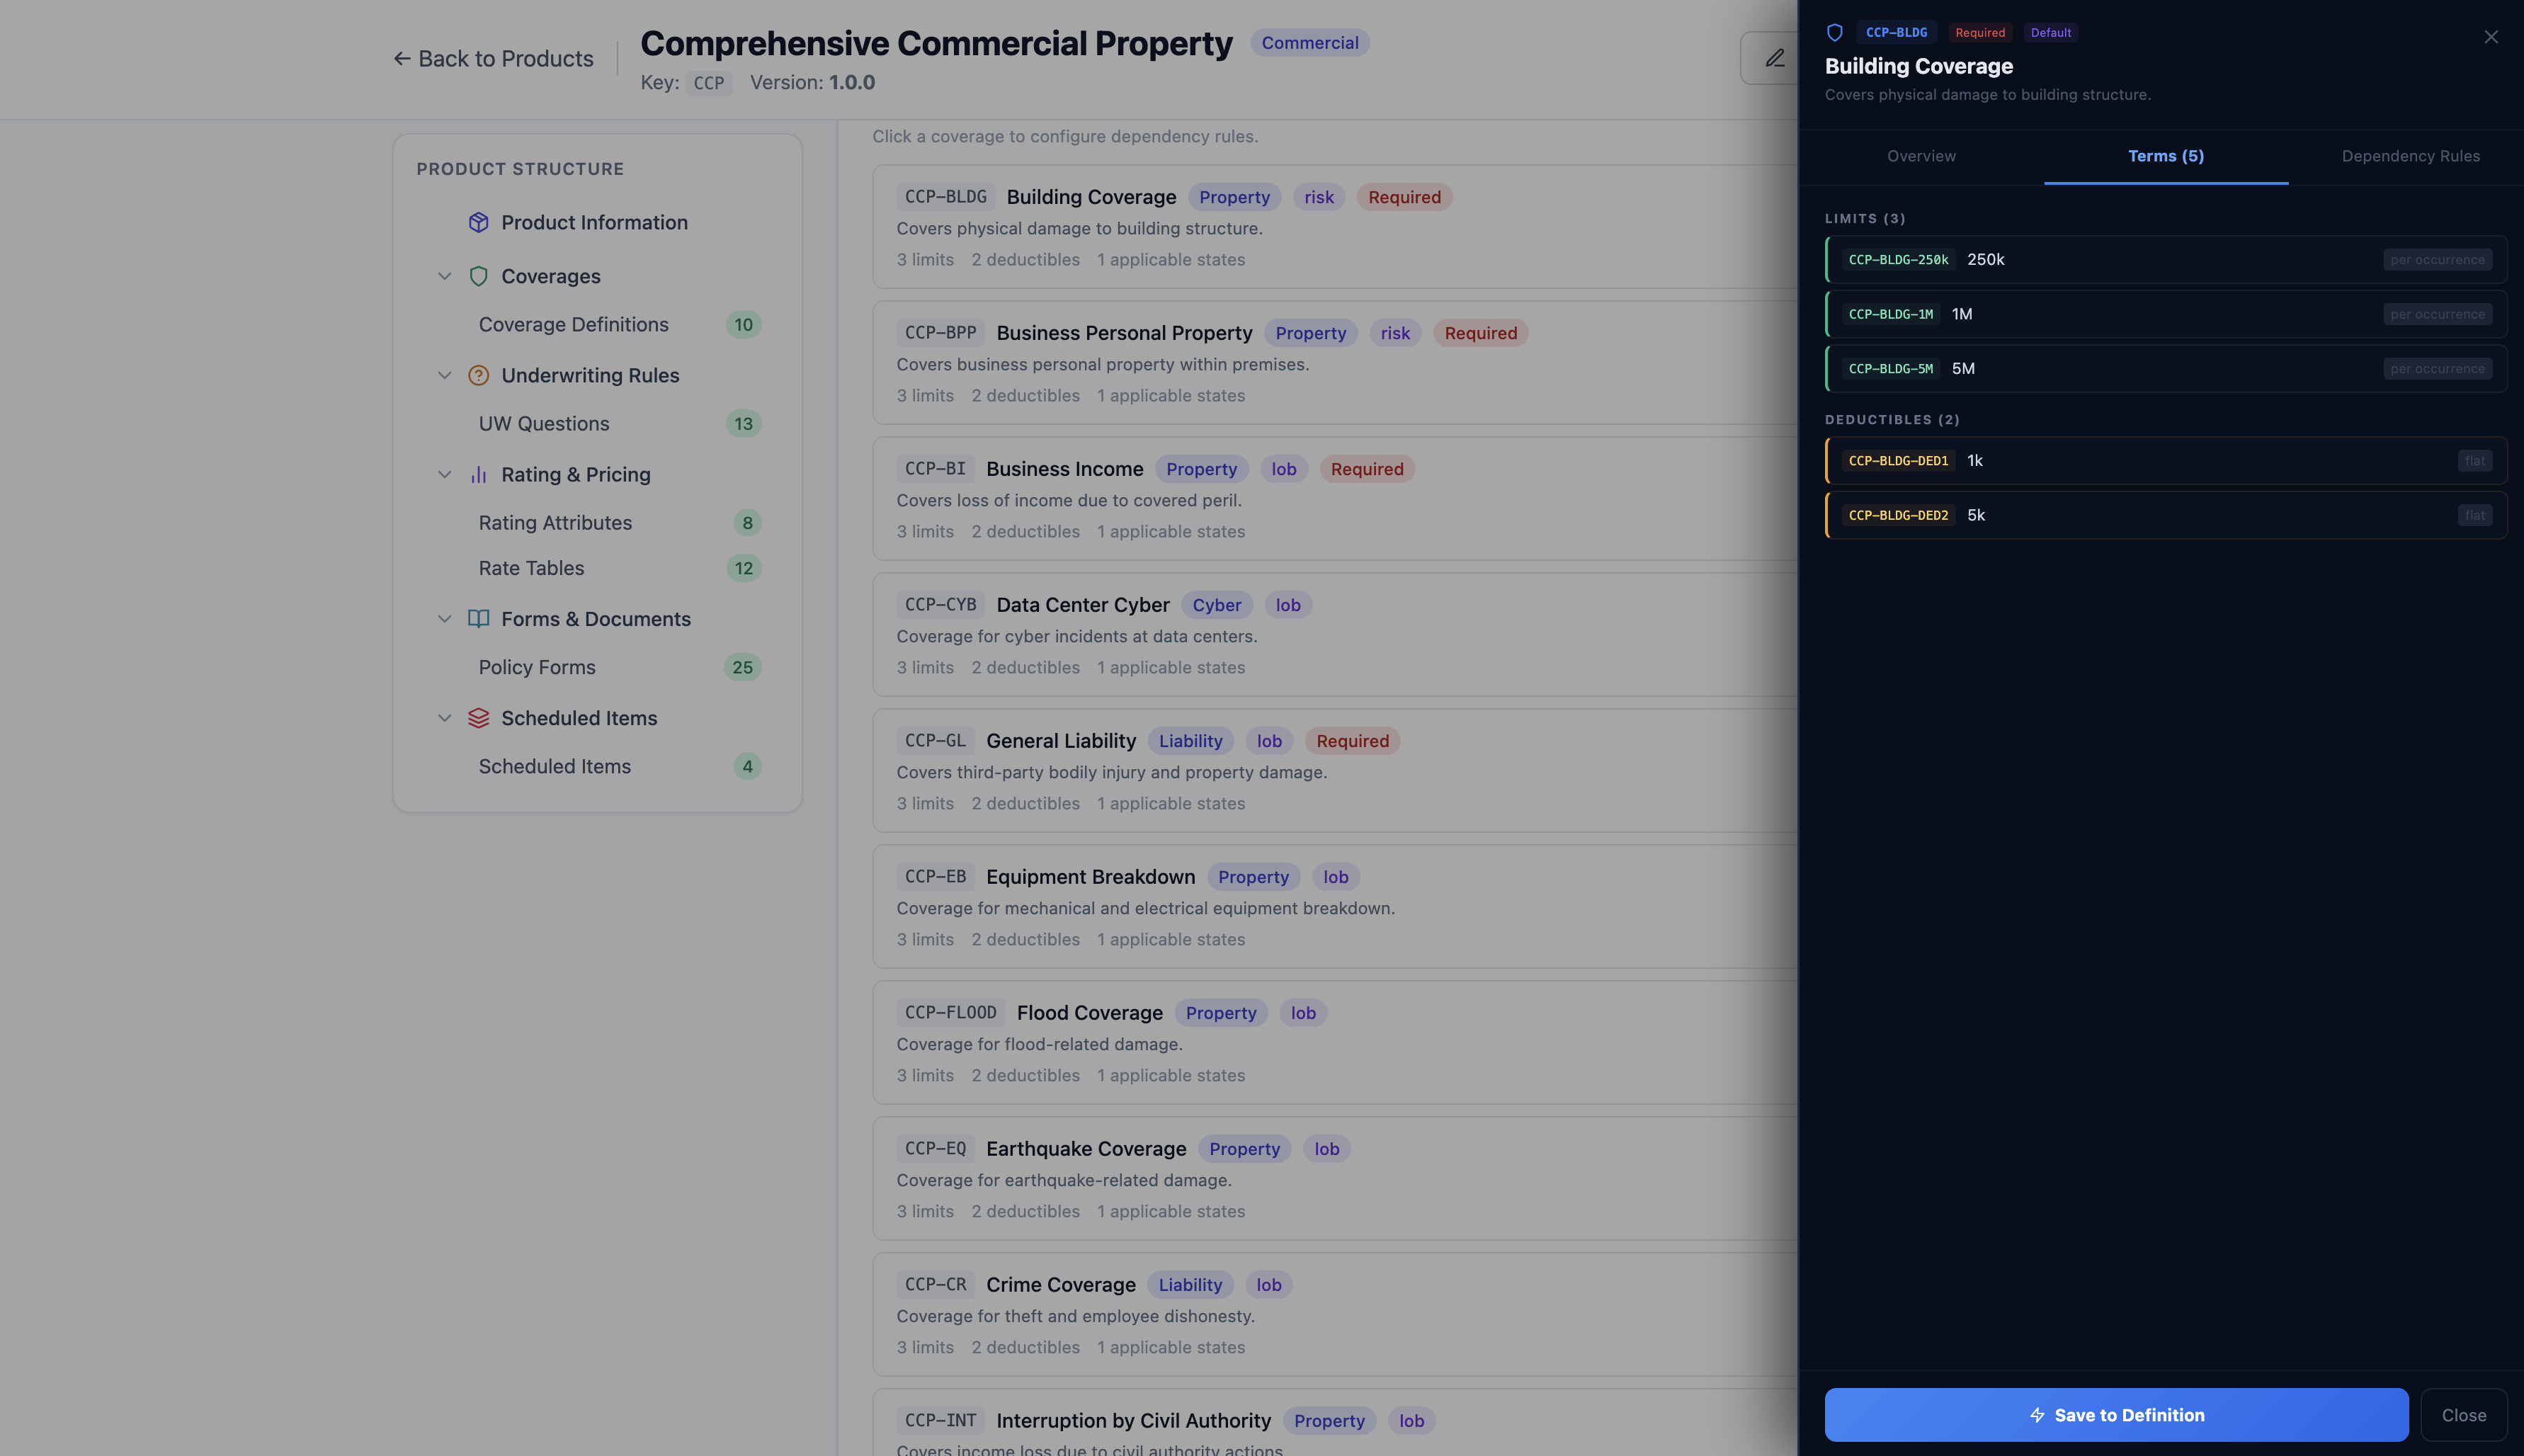Viewport: 2524px width, 1456px height.
Task: Open the General Liability coverage card
Action: (1335, 771)
